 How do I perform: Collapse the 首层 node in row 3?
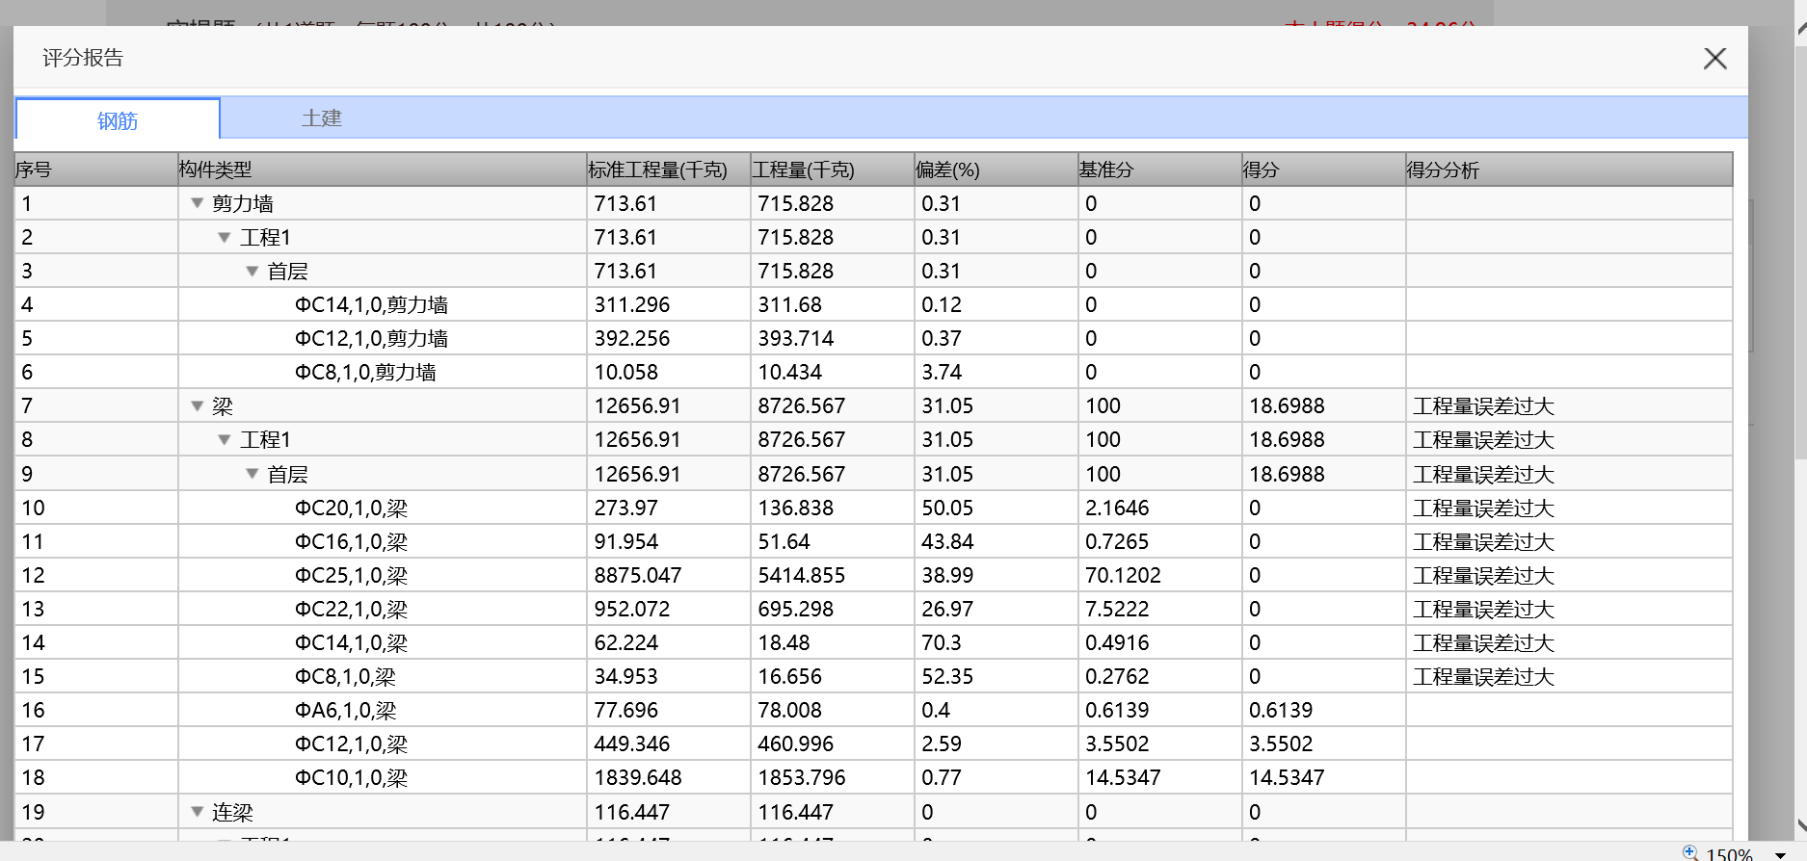(x=252, y=271)
